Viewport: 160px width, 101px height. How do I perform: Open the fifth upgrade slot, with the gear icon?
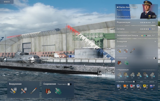145,75
